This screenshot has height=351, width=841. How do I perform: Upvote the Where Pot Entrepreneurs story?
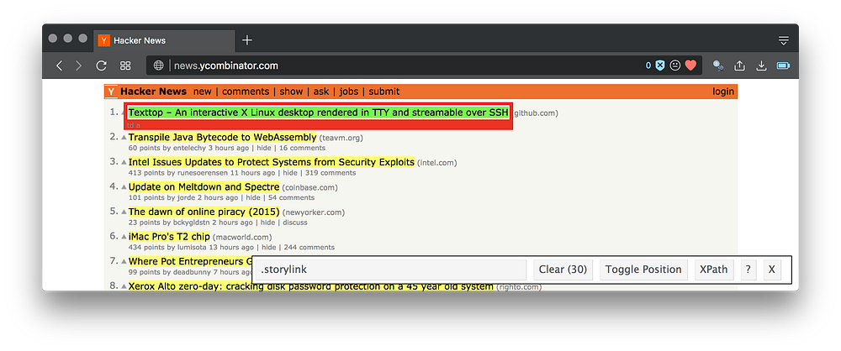124,262
